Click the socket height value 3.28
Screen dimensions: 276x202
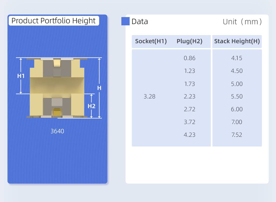149,96
